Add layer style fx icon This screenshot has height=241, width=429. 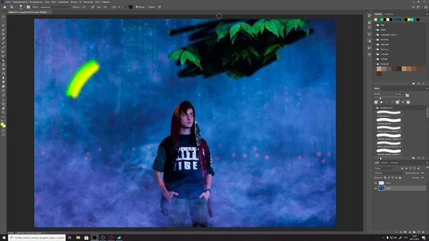tap(401, 232)
